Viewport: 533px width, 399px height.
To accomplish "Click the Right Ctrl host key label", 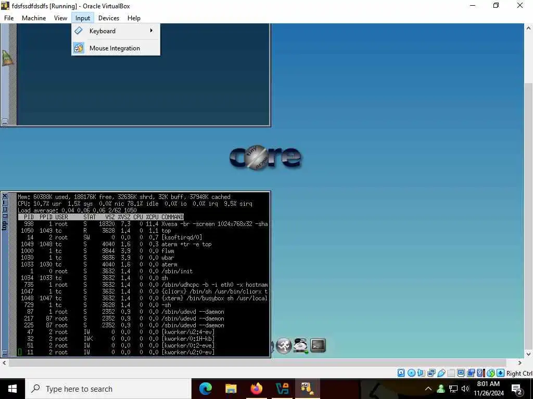I will (519, 373).
